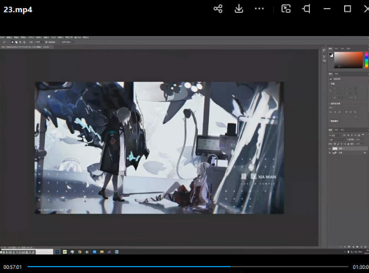Open the Edit menu in Photoshop

9,38
